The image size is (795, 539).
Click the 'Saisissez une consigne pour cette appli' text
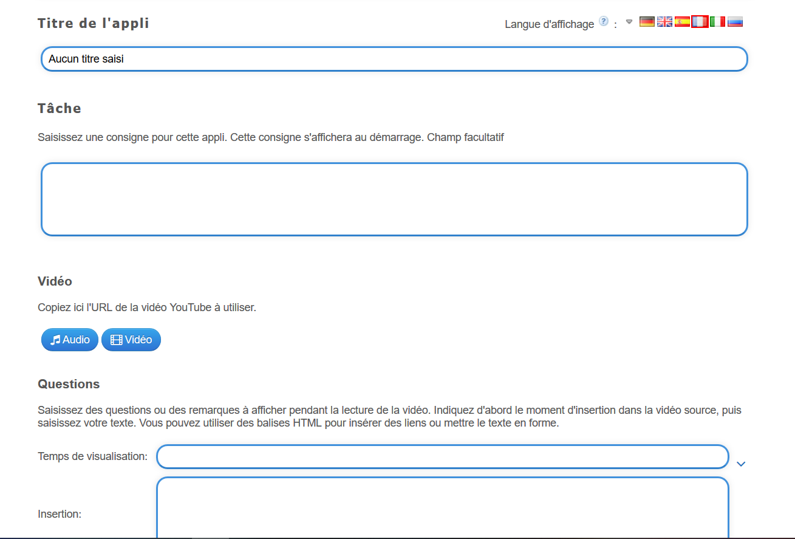tap(271, 137)
